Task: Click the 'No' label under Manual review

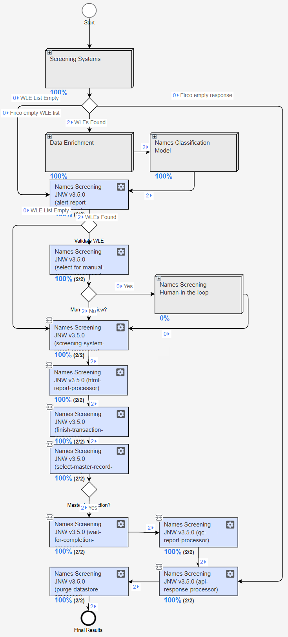Action: (89, 311)
